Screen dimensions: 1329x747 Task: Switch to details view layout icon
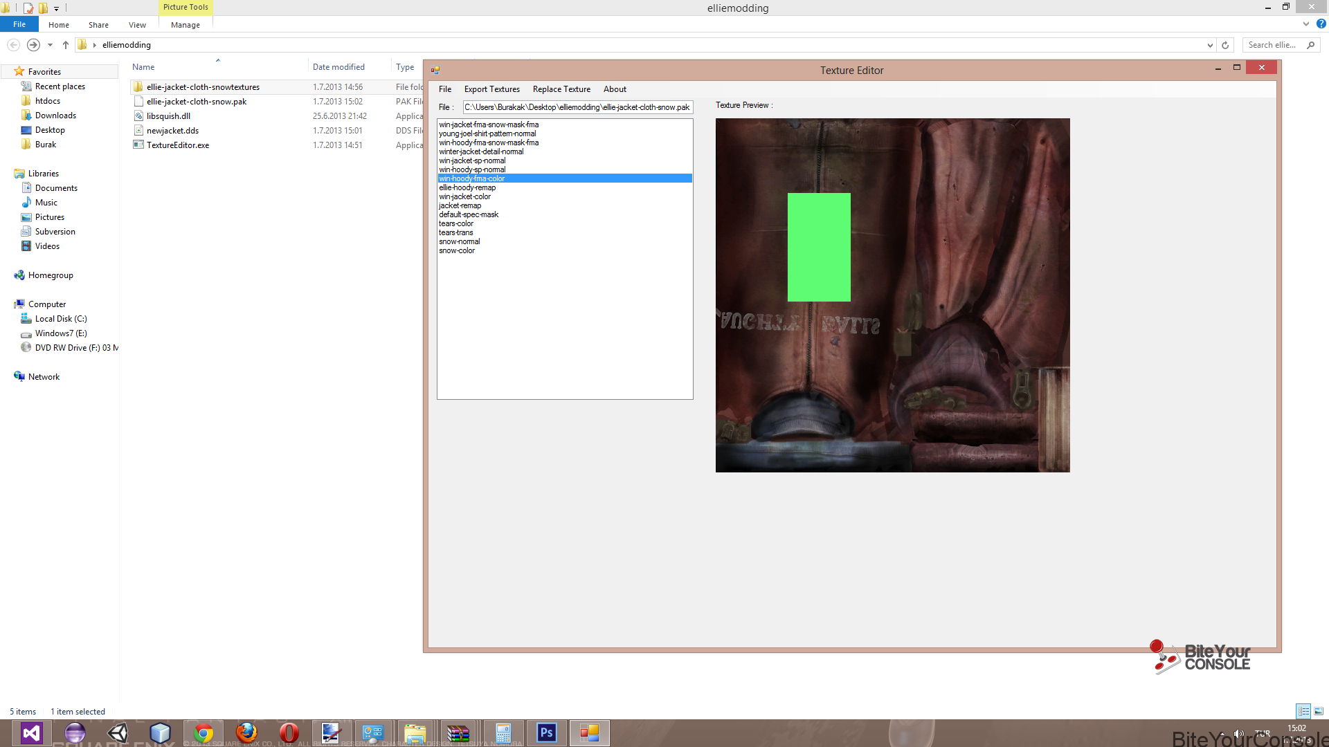tap(1303, 711)
